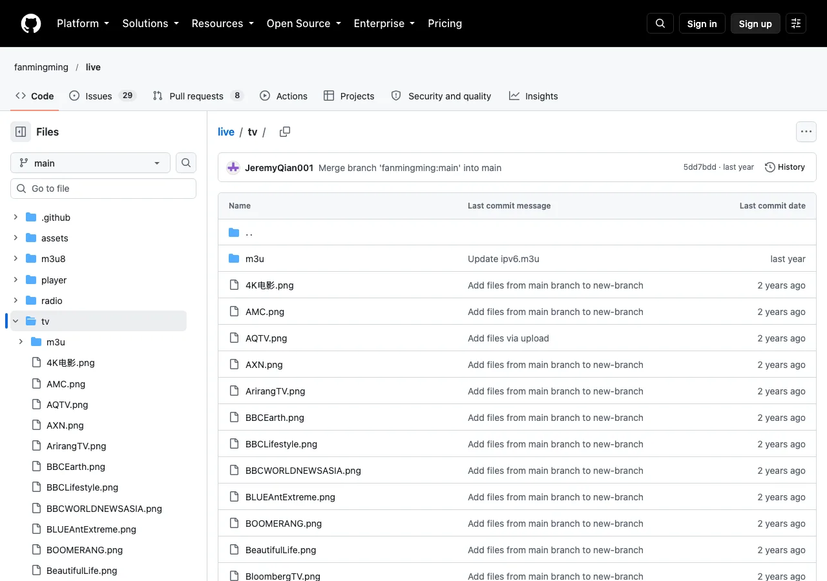Click the GitHub logo icon

coord(31,23)
